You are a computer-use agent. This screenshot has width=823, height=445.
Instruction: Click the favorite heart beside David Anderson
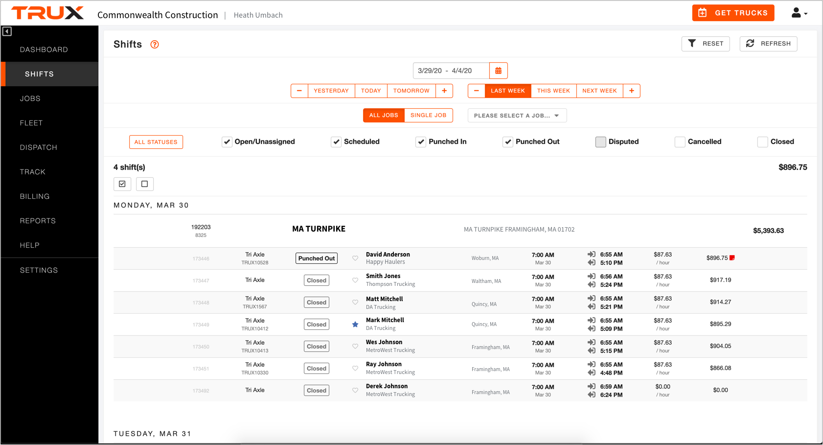[355, 258]
